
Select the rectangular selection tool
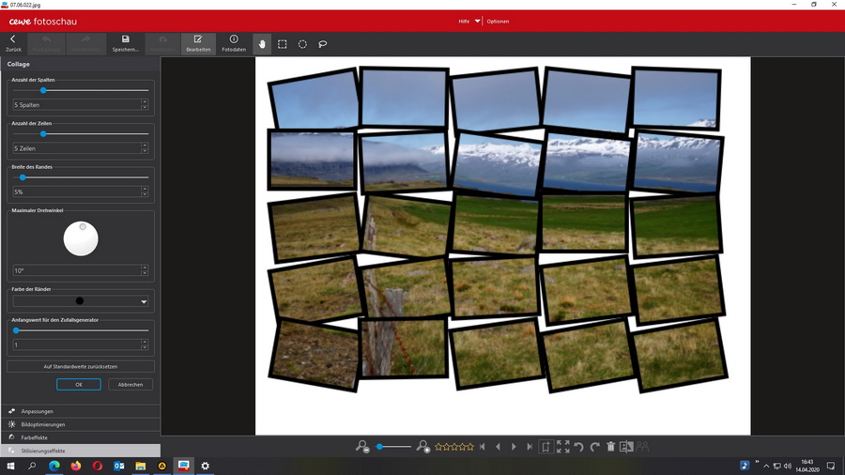[282, 44]
